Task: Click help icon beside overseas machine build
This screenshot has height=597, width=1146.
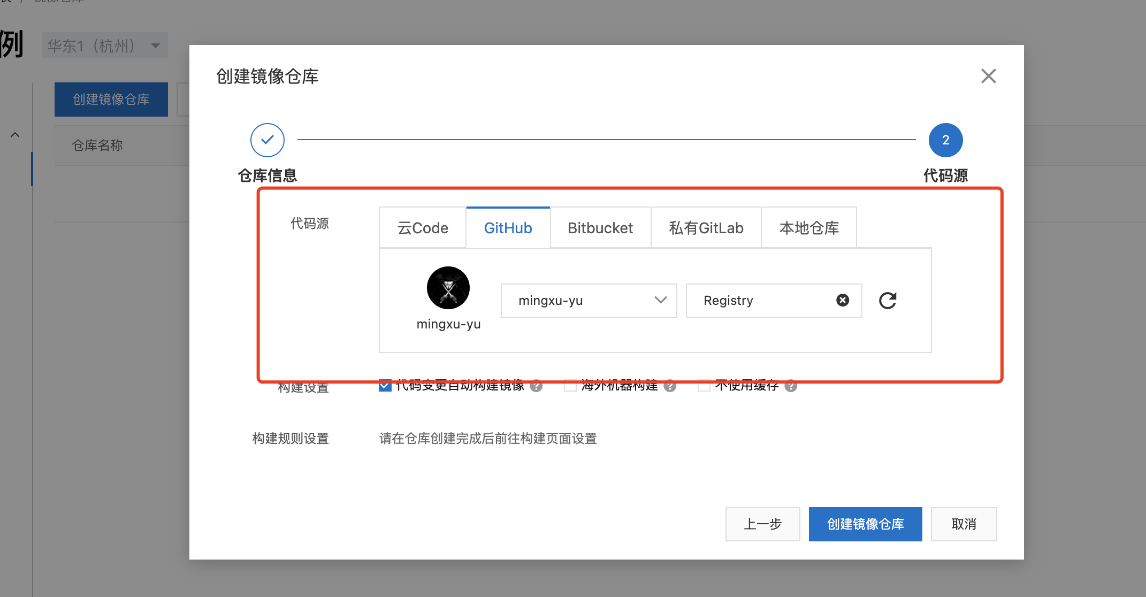Action: coord(670,386)
